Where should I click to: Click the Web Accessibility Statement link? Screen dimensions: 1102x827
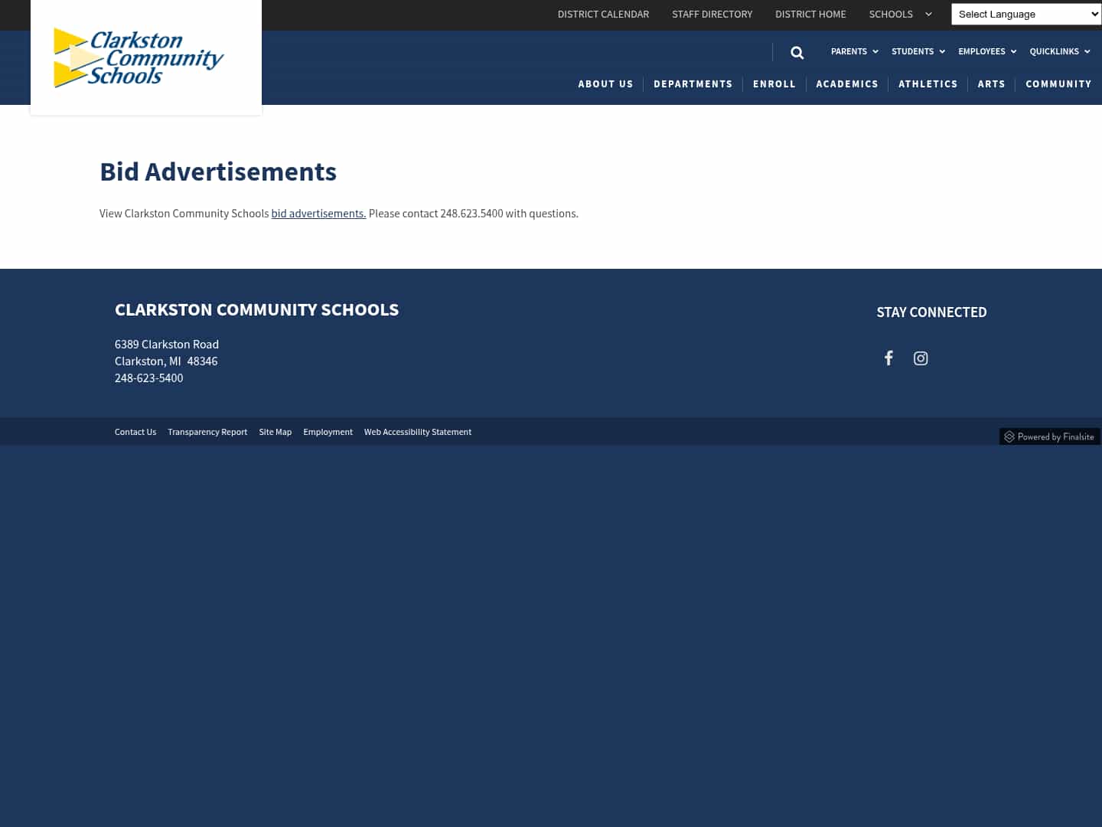[418, 432]
